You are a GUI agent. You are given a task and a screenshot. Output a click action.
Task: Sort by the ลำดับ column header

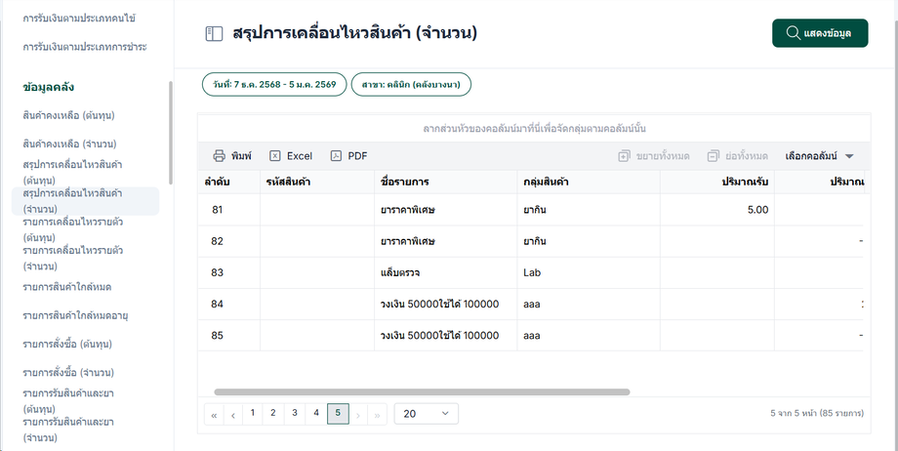pyautogui.click(x=229, y=183)
